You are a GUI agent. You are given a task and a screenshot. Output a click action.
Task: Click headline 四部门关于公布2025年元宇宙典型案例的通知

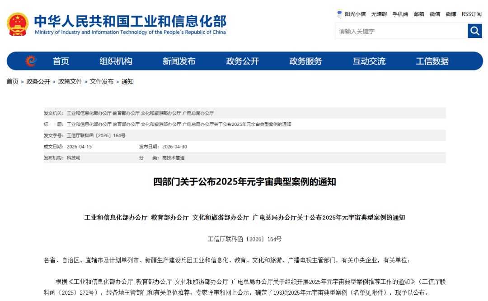click(244, 181)
